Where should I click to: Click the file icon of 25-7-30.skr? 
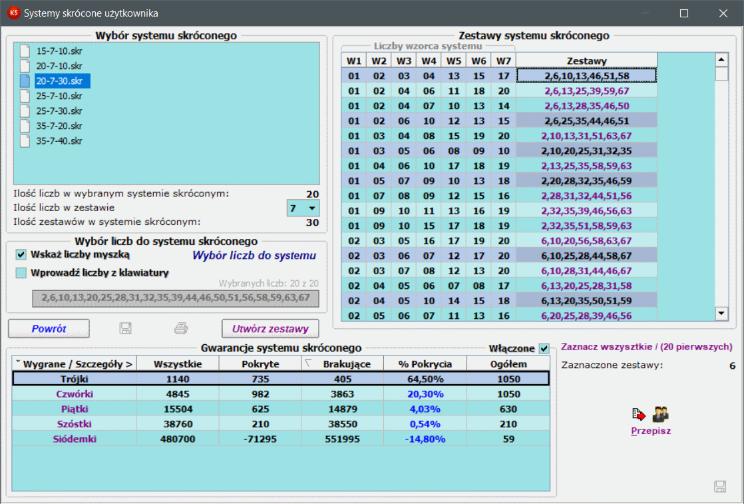click(x=25, y=111)
